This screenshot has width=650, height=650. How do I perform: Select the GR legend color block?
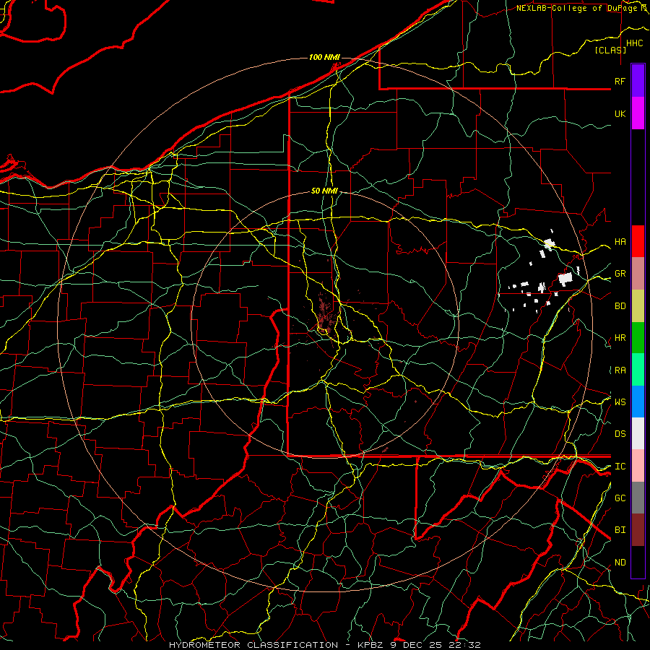click(x=638, y=273)
